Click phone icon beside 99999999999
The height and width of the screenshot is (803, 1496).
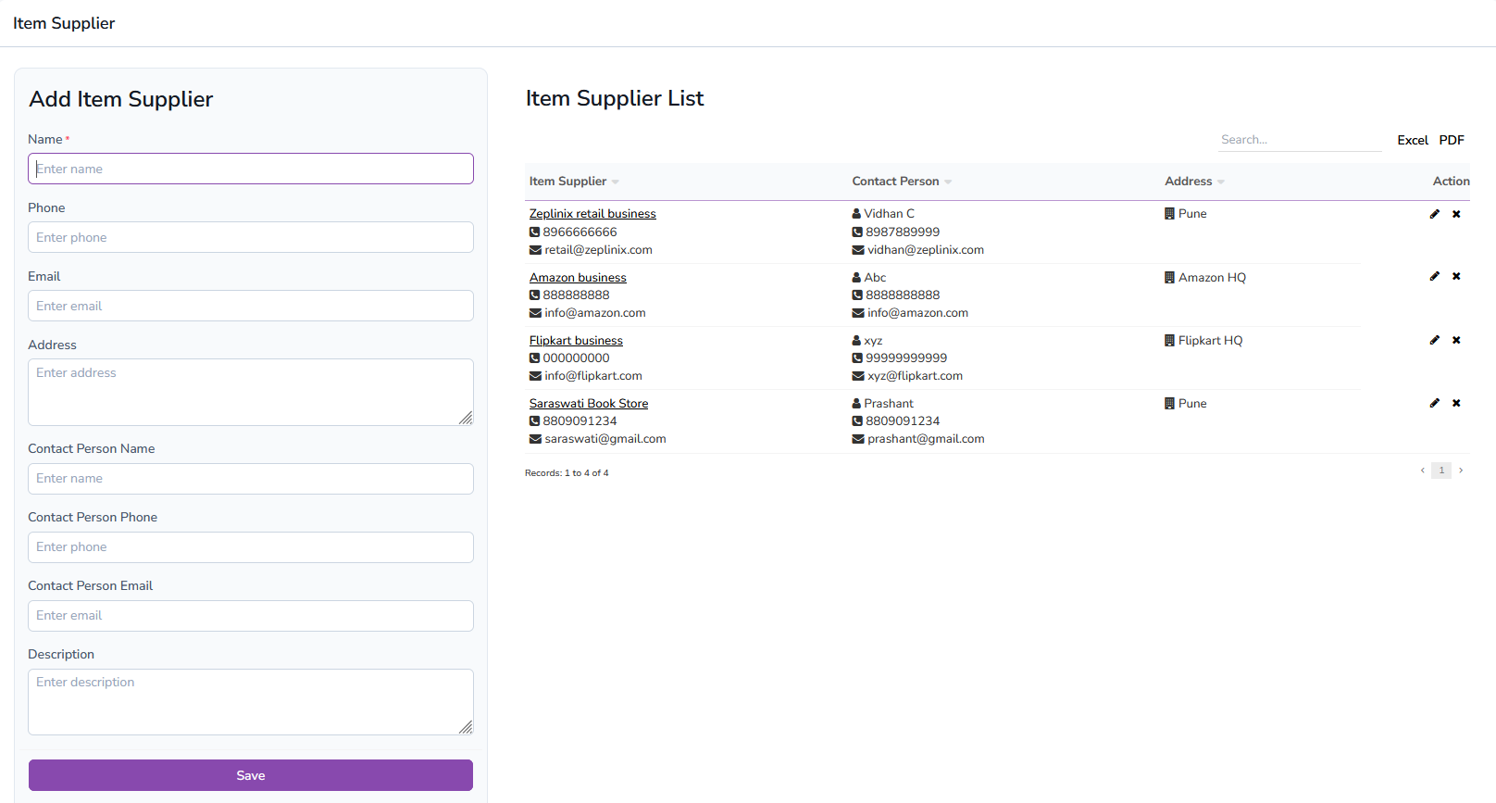click(857, 358)
